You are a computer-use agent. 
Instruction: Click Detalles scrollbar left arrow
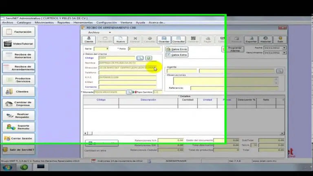tap(86, 133)
